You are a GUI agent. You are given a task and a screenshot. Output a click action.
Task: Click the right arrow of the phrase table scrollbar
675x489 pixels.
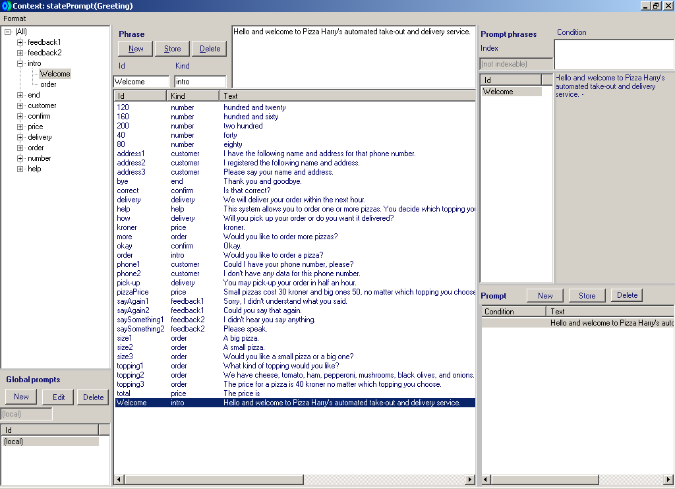click(471, 480)
